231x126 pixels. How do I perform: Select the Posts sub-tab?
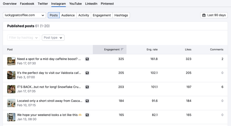[x=54, y=15]
